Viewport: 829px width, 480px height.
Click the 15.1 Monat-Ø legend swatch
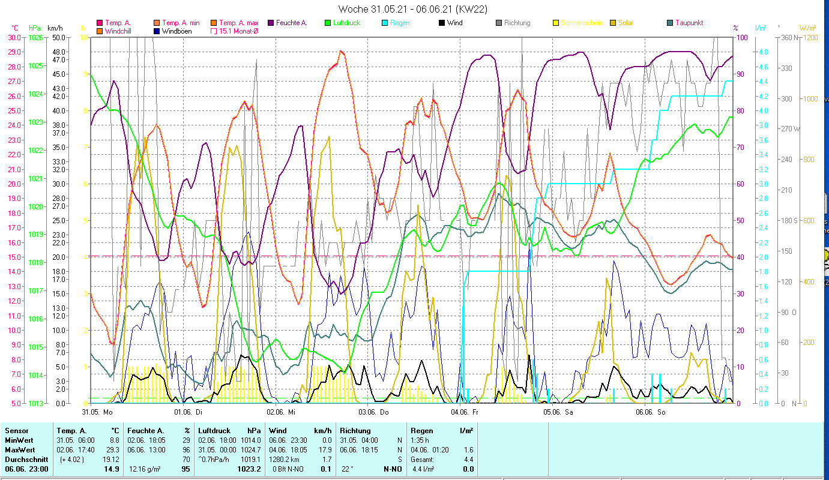(214, 31)
